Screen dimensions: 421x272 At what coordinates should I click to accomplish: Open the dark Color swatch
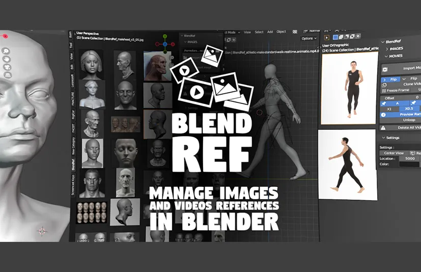coord(409,164)
